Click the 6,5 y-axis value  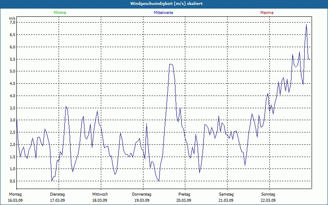(13, 35)
